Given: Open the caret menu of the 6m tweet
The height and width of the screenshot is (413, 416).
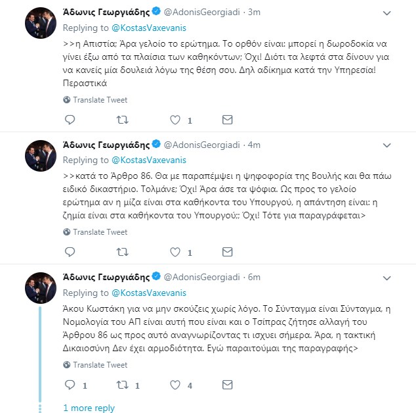Looking at the screenshot, I should tap(387, 278).
